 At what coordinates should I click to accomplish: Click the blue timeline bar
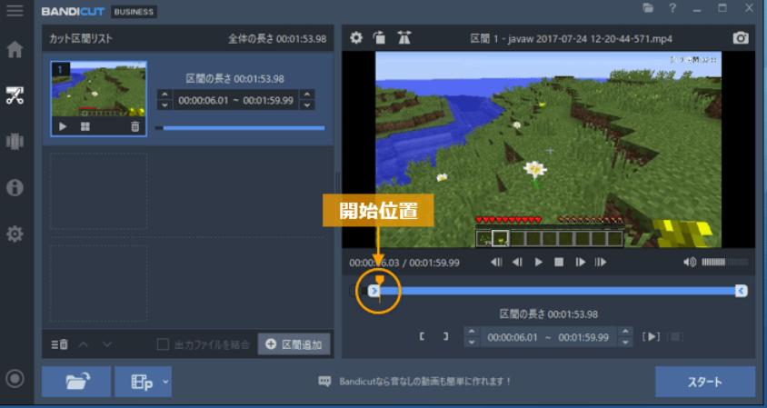click(x=558, y=291)
